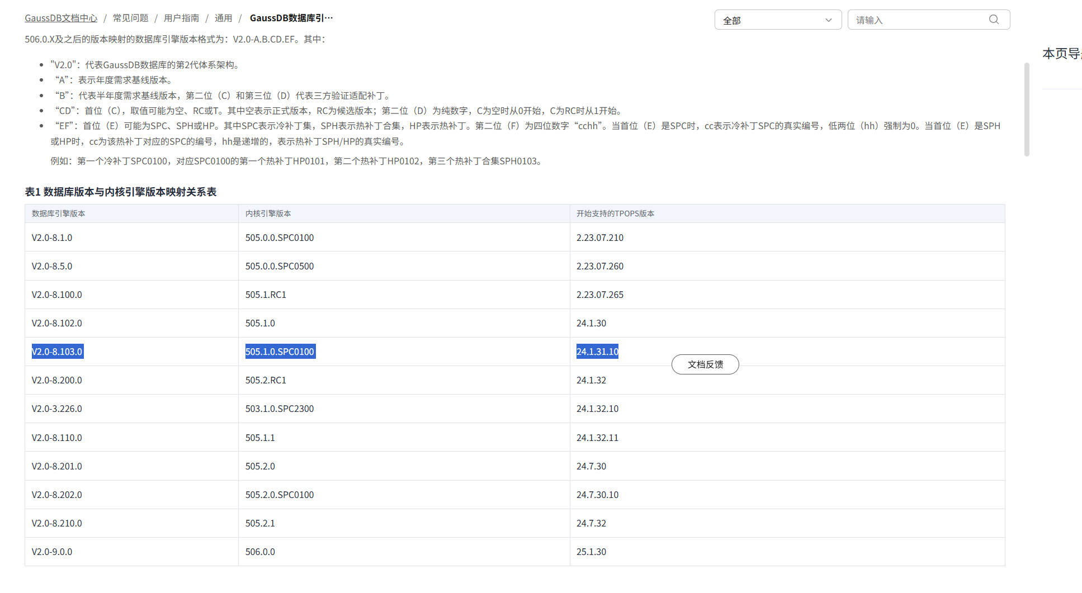Click kernel version 505.2.1
This screenshot has width=1082, height=593.
coord(260,523)
